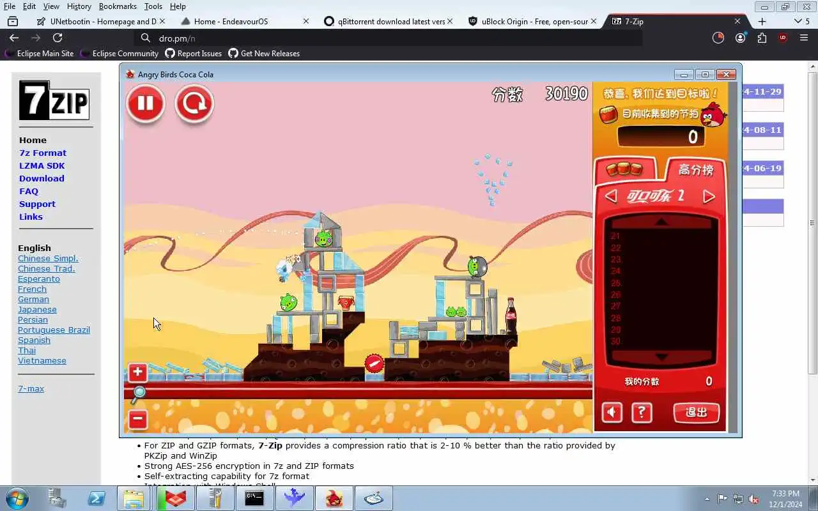Screen dimensions: 818x511
Task: Click the dro.pm/n address bar
Action: coord(387,38)
